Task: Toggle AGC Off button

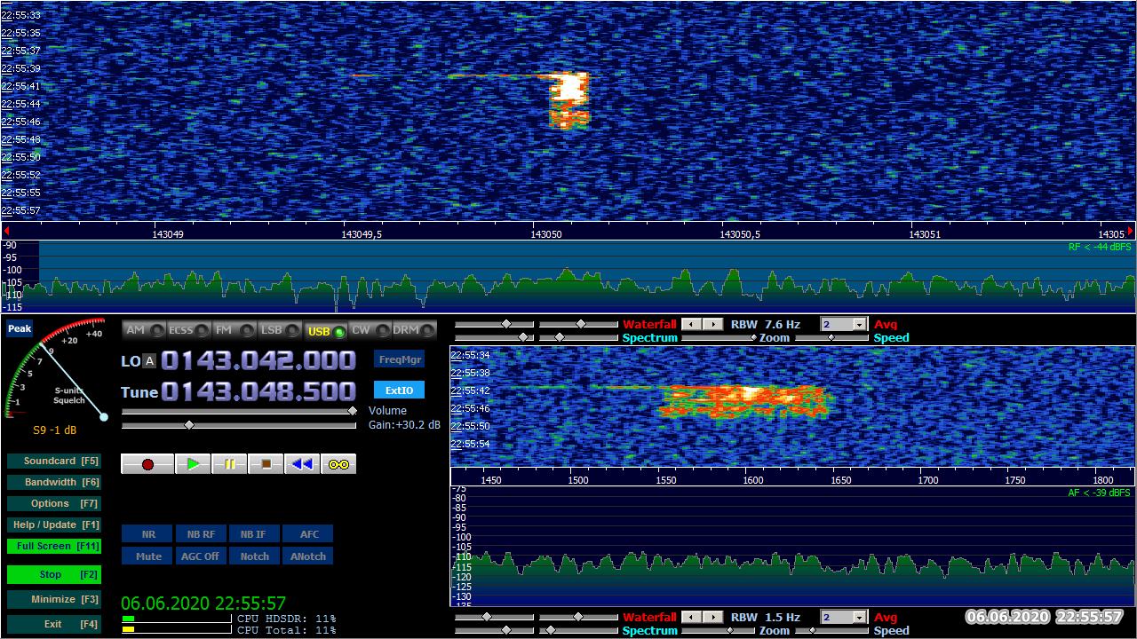Action: click(201, 556)
